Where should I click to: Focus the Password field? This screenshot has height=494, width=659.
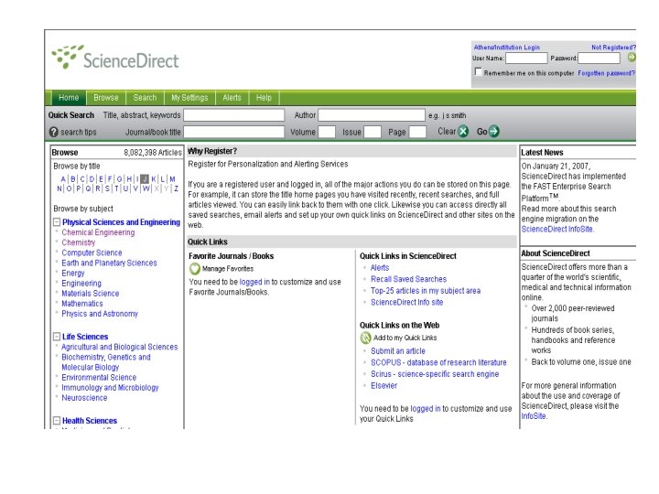599,58
